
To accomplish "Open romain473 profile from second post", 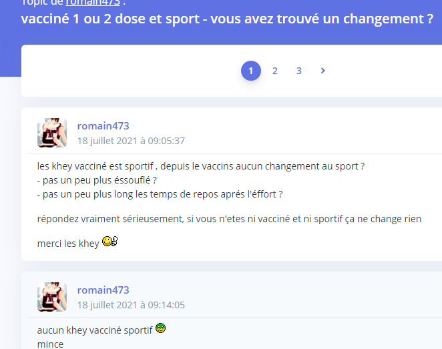I will point(103,290).
